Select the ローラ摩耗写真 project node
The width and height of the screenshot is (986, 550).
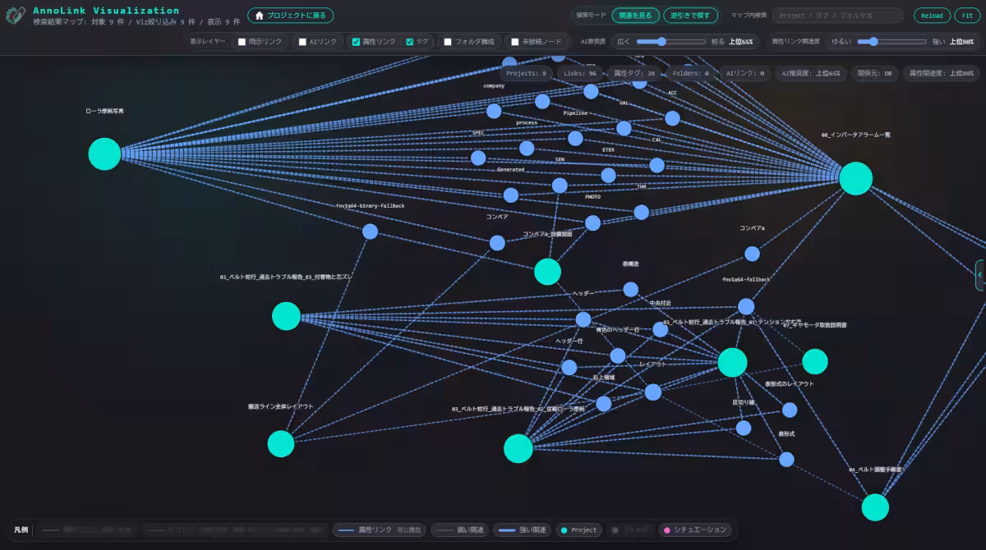coord(104,154)
